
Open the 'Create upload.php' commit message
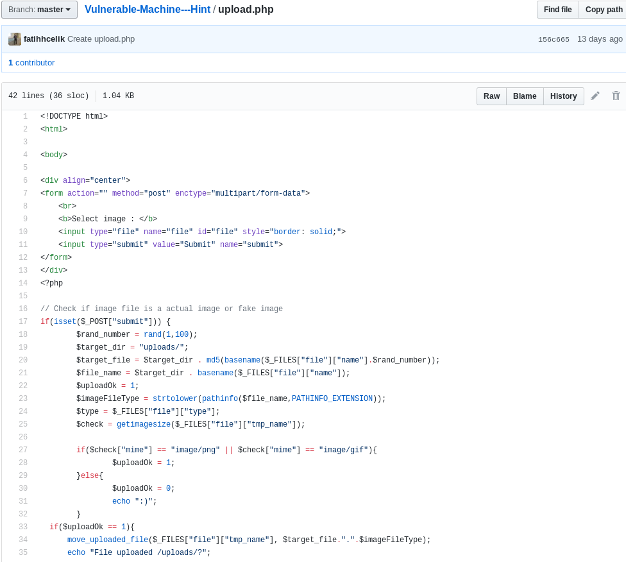pyautogui.click(x=101, y=39)
